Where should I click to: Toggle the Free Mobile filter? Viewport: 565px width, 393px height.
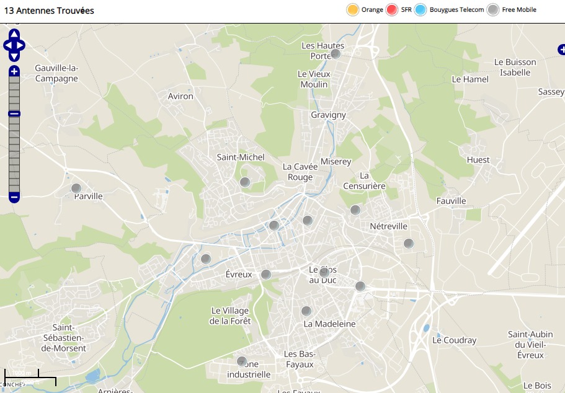click(493, 10)
